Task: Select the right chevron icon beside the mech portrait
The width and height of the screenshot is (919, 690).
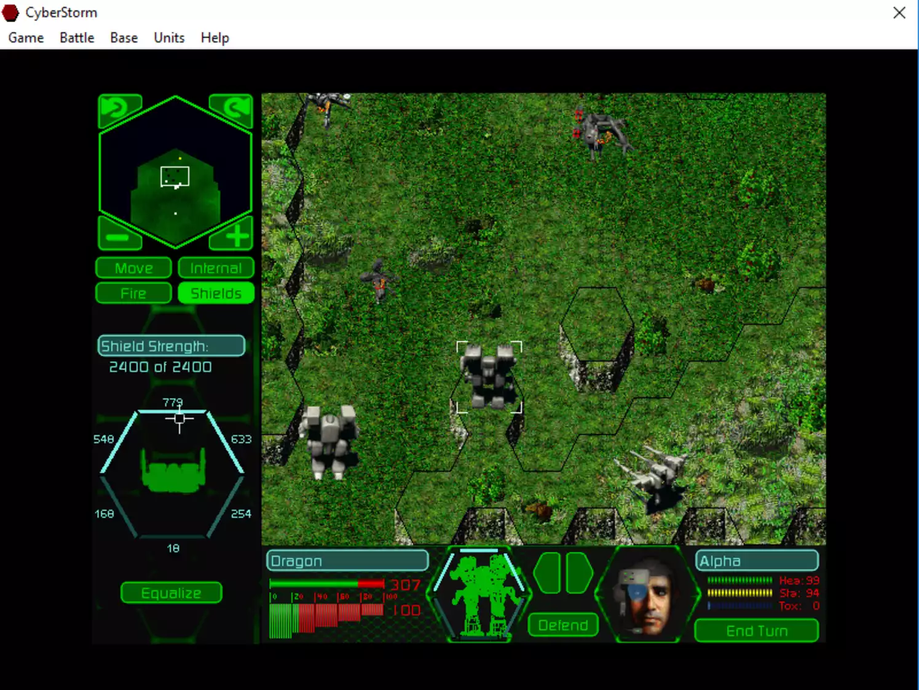Action: (x=577, y=573)
